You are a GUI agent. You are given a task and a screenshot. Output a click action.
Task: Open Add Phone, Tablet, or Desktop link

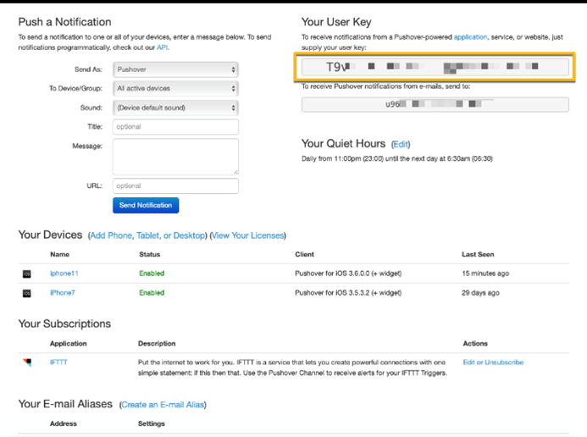148,235
